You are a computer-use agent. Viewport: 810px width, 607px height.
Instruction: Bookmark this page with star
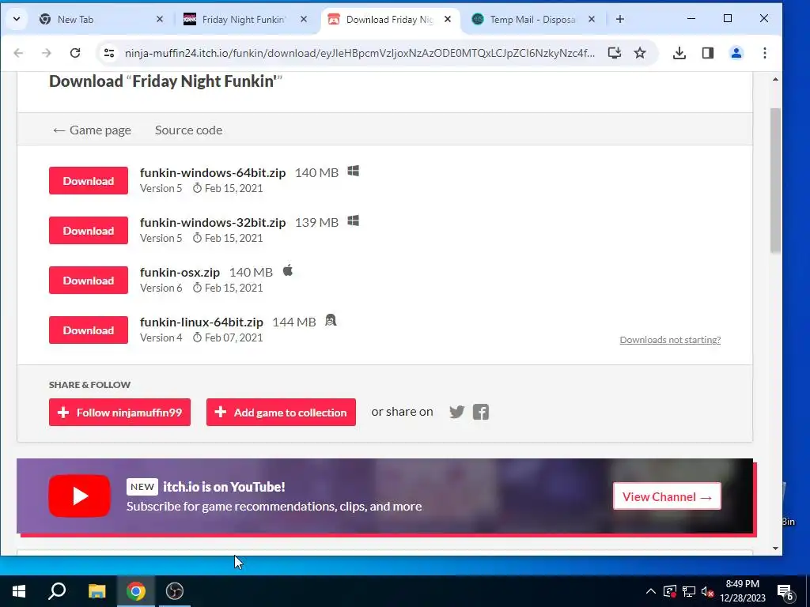(x=640, y=53)
